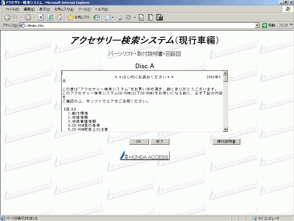Go to the Home page icon

pos(59,17)
